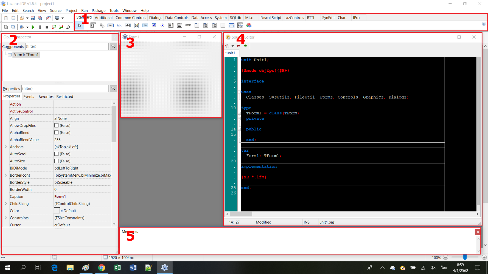Pick the TLabel component icon
488x274 pixels.
coord(119,25)
